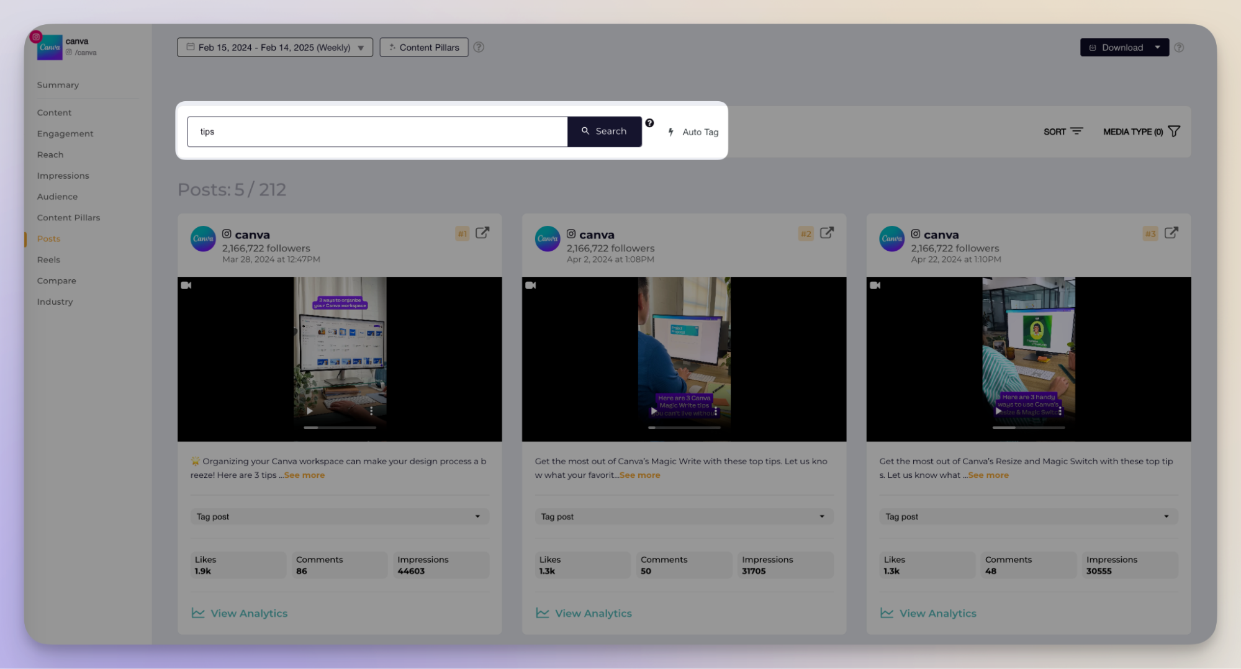Go to Content in the sidebar
Screen dimensions: 1241x669
[x=54, y=112]
